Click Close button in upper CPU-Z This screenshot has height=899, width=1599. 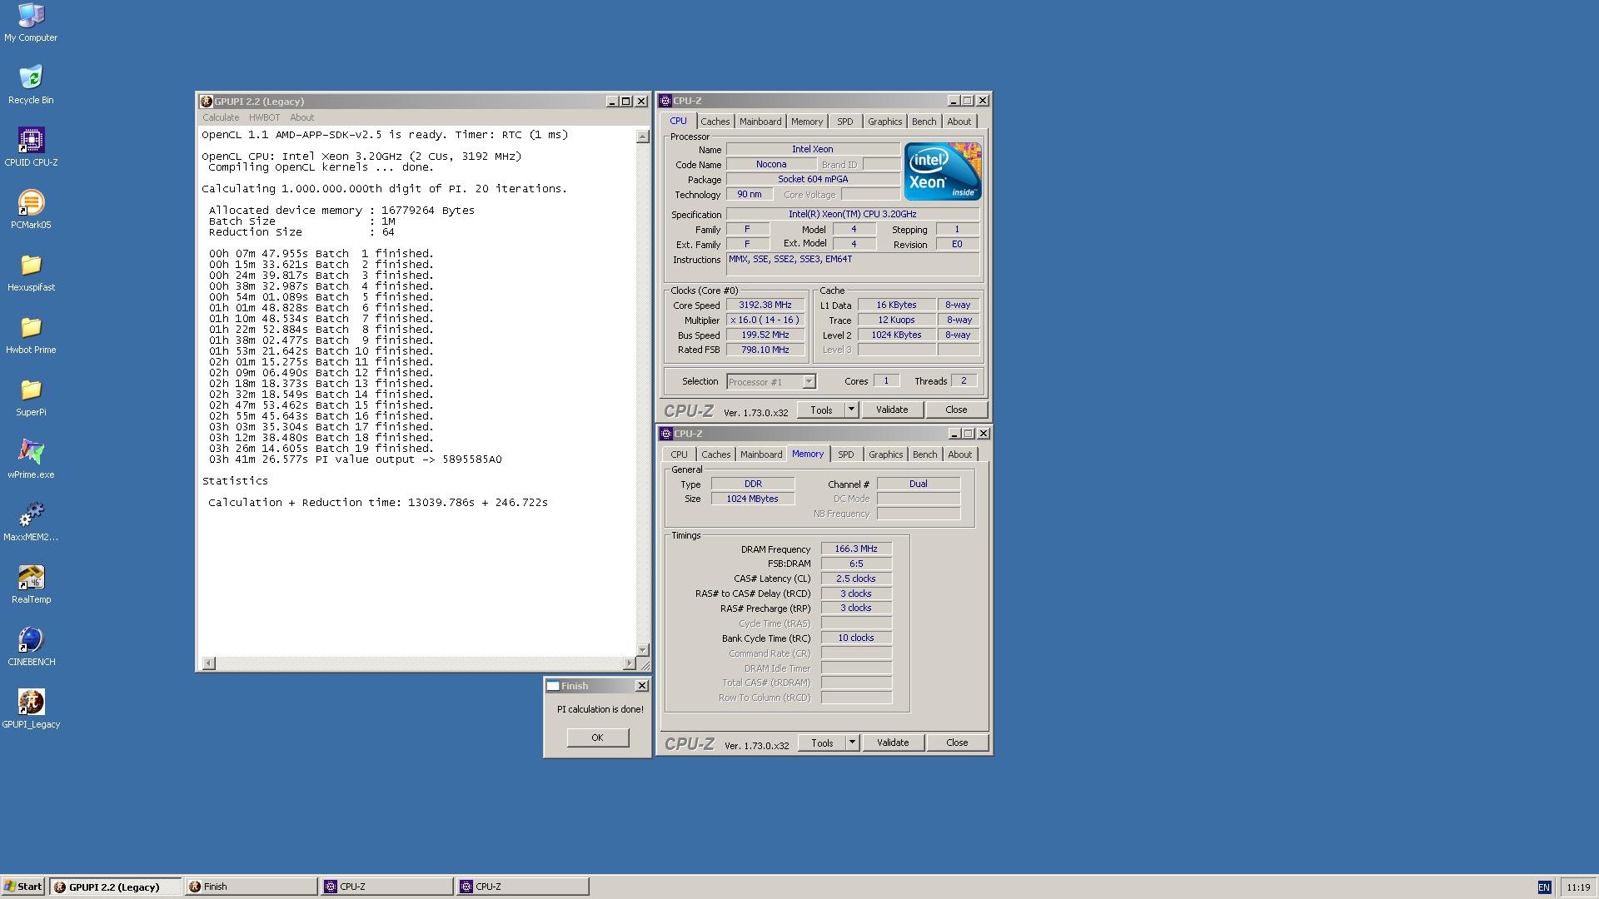(956, 410)
